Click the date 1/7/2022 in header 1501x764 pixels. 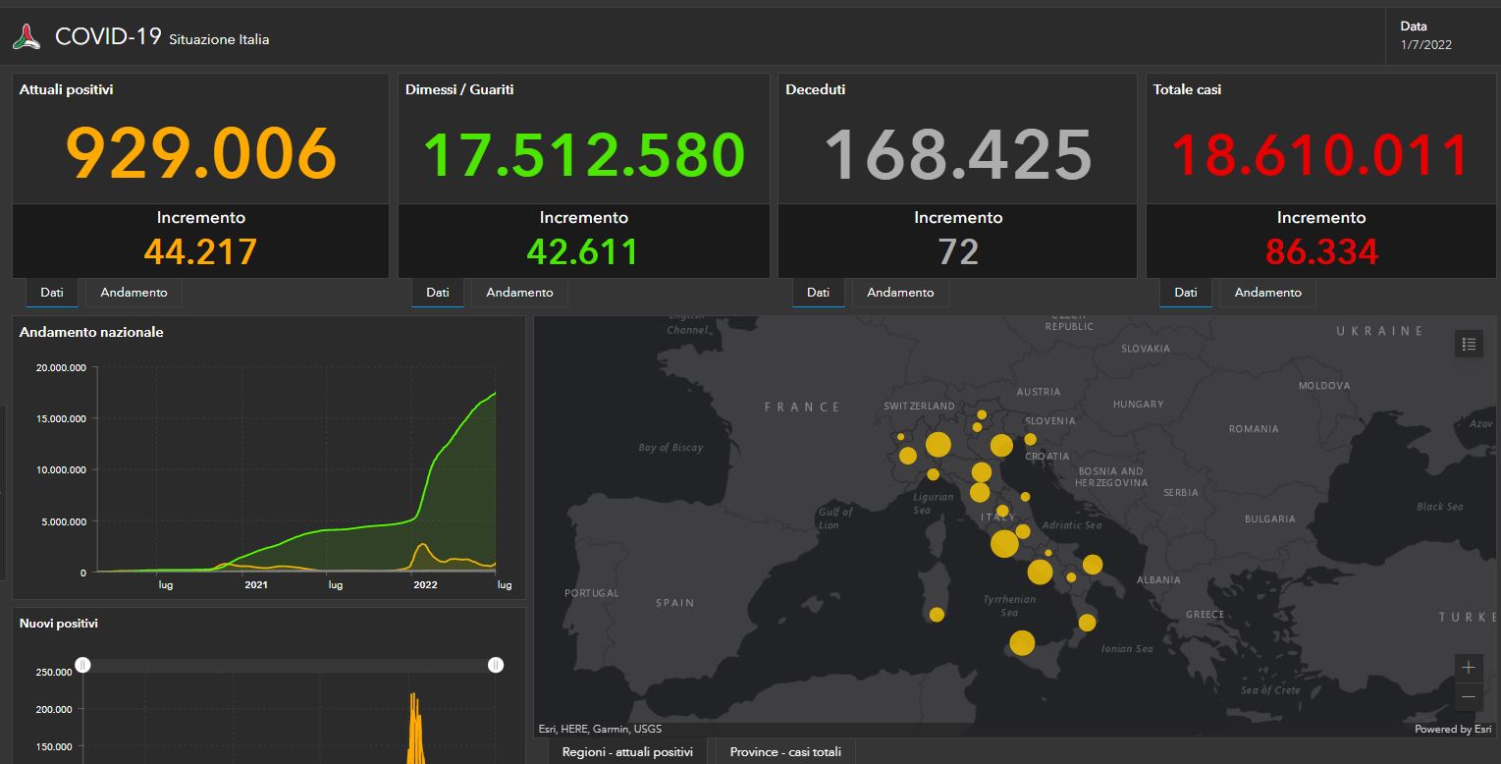1425,44
